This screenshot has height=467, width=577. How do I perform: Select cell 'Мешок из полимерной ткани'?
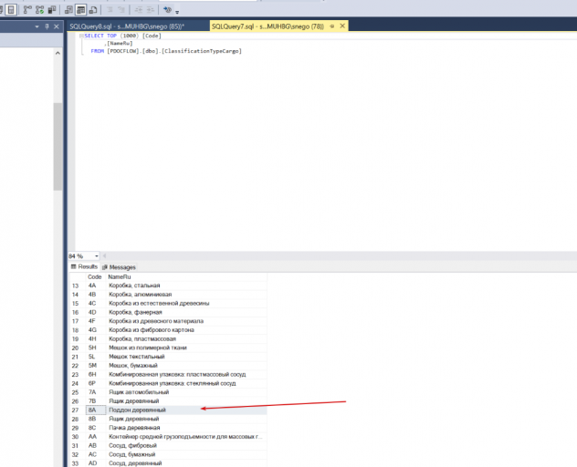[x=186, y=348]
